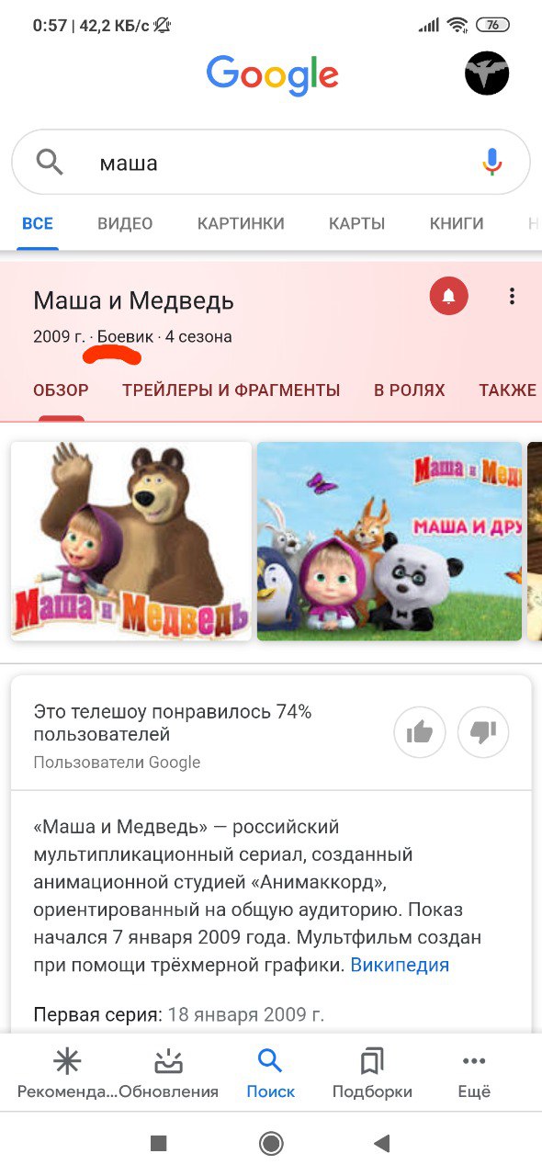This screenshot has height=1176, width=542.
Task: Like the show with thumbs up
Action: tap(420, 731)
